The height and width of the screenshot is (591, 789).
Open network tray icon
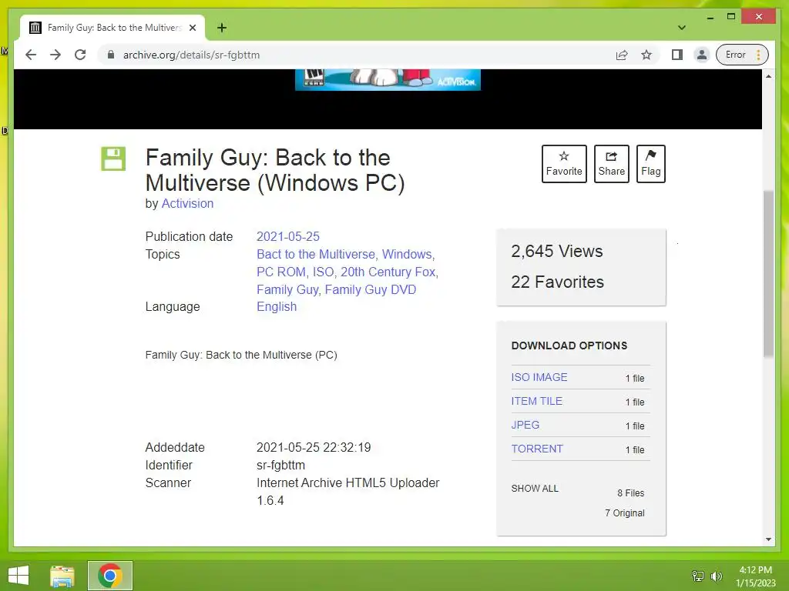coord(698,576)
